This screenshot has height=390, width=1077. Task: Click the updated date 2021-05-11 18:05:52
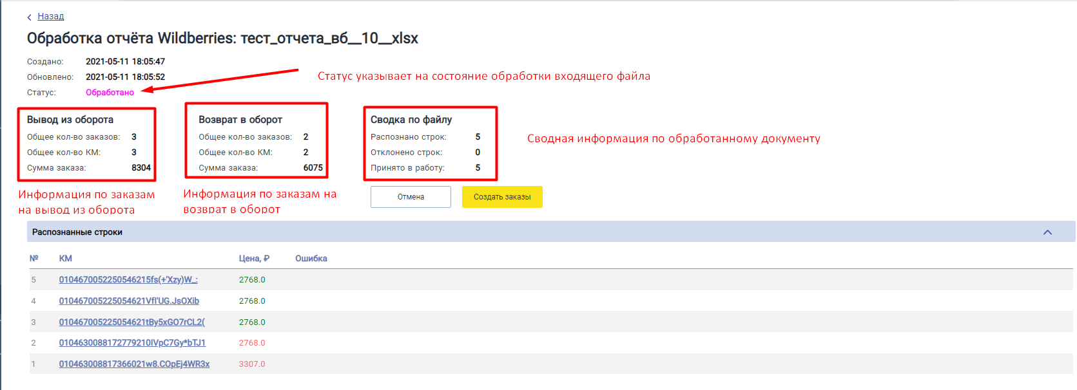(125, 77)
